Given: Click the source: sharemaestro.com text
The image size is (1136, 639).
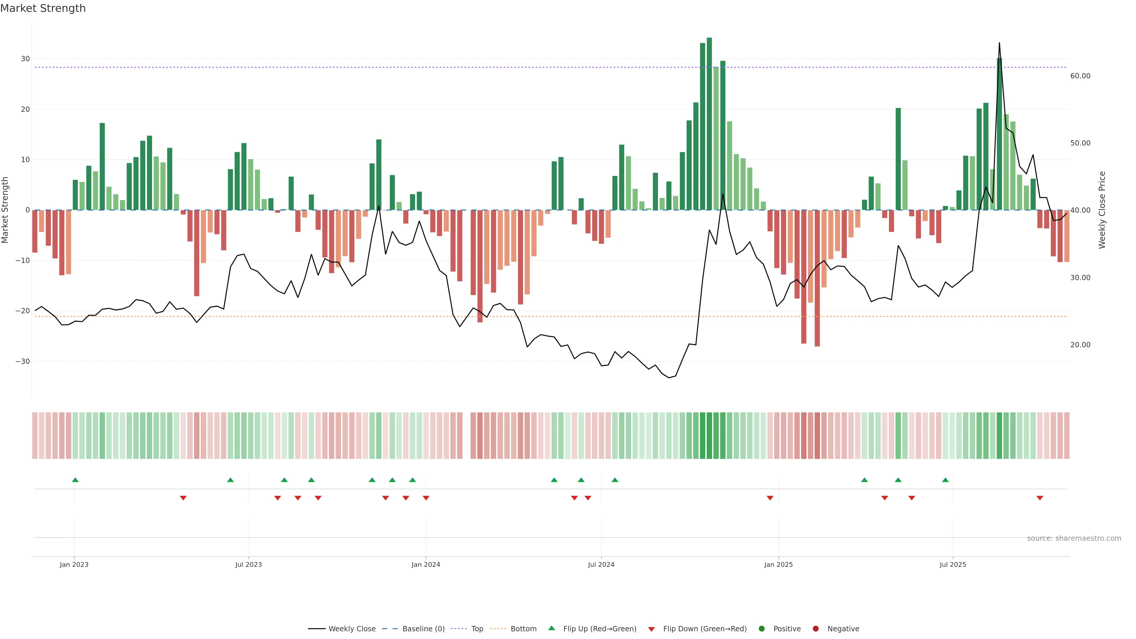Looking at the screenshot, I should [x=1074, y=538].
